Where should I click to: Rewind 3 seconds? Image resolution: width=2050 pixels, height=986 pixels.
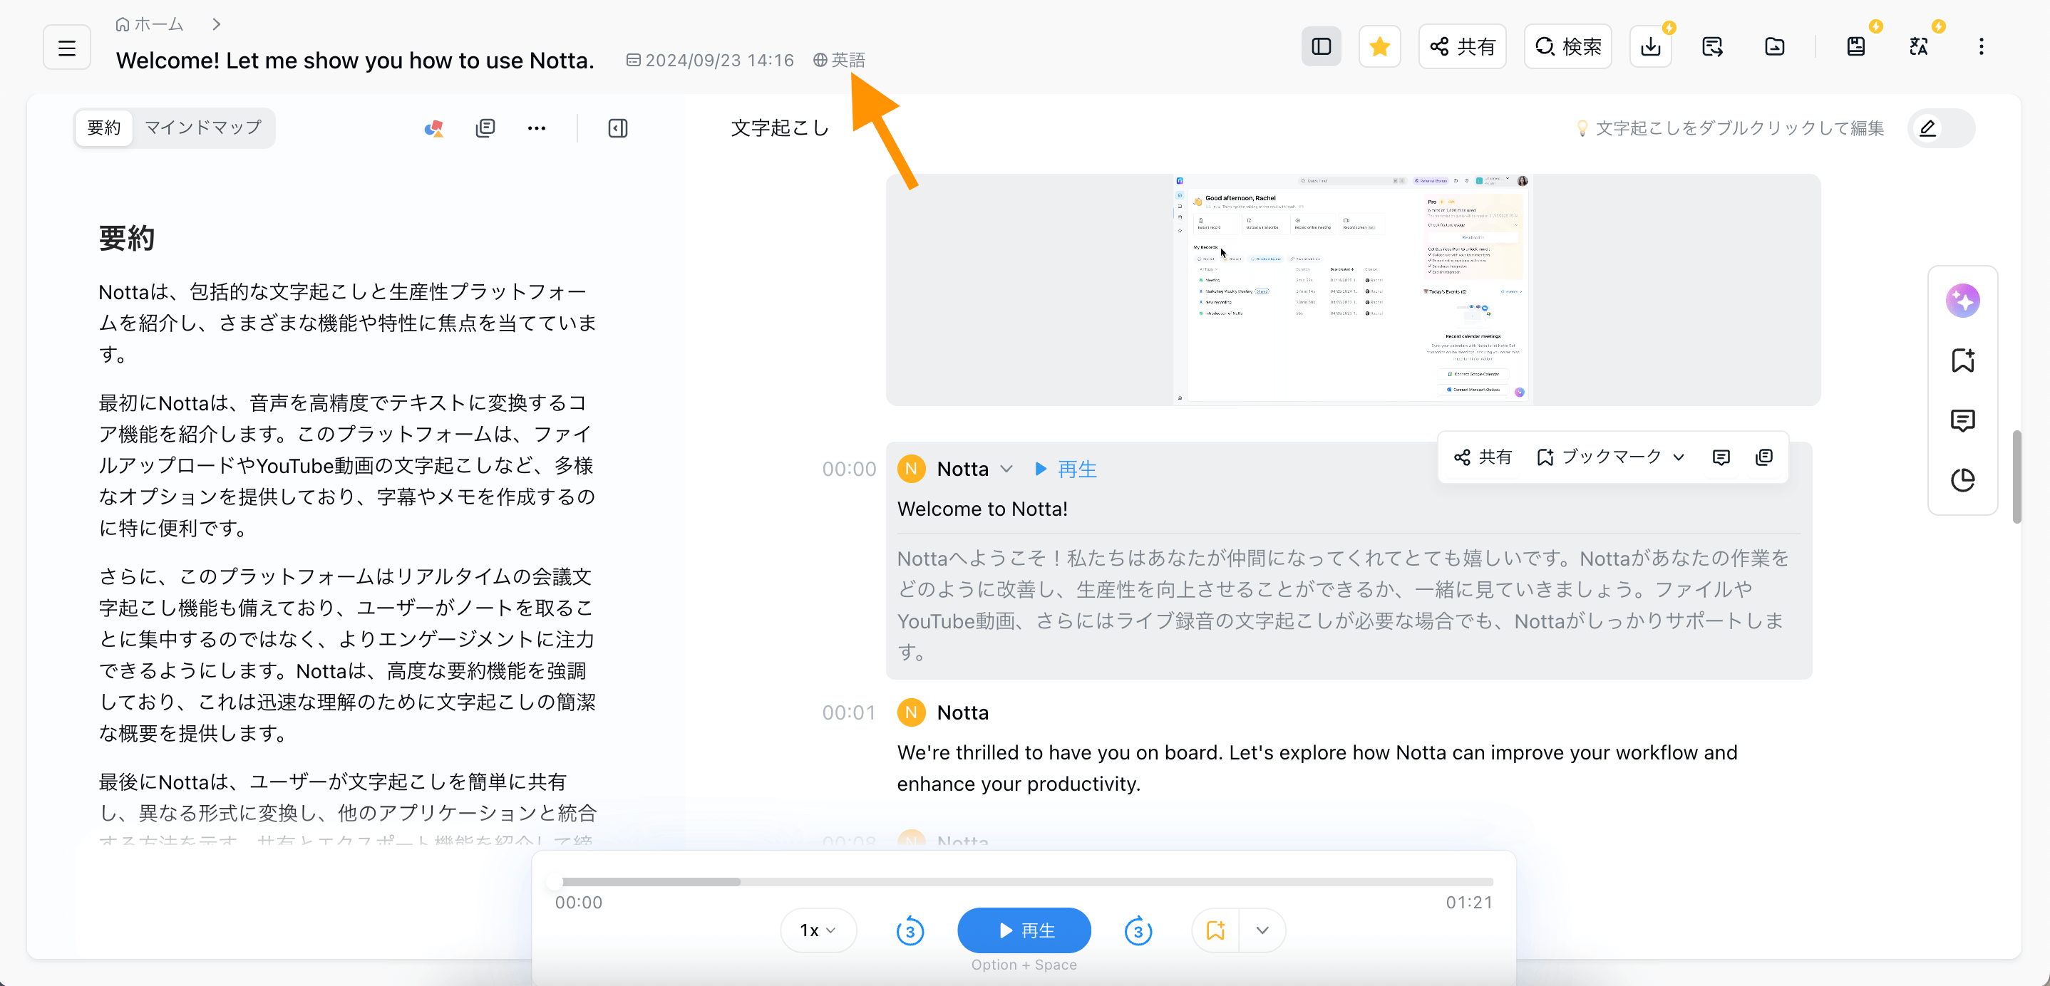[x=910, y=930]
